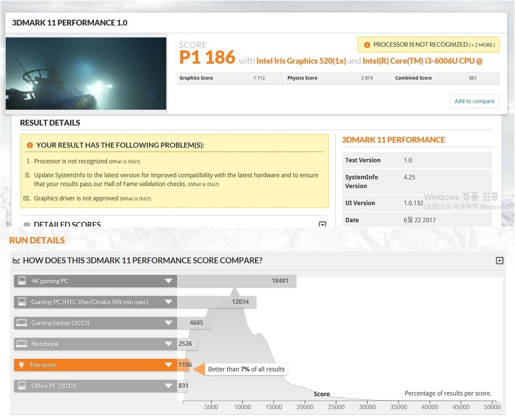Click 'What is this?' beside Processor not recognized
The image size is (515, 420).
pyautogui.click(x=124, y=162)
